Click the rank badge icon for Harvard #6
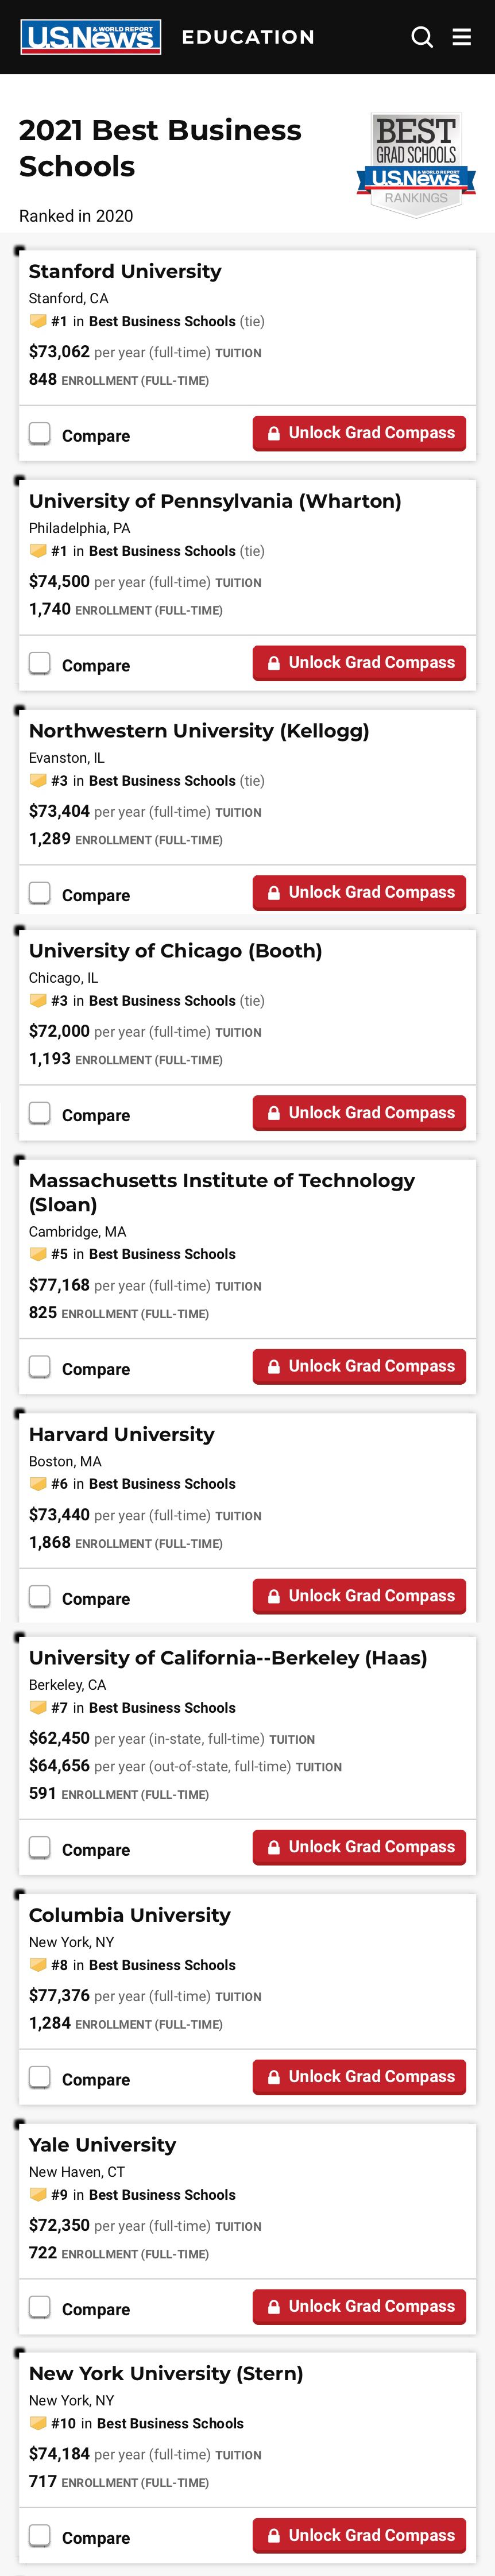The height and width of the screenshot is (2576, 495). point(38,1484)
